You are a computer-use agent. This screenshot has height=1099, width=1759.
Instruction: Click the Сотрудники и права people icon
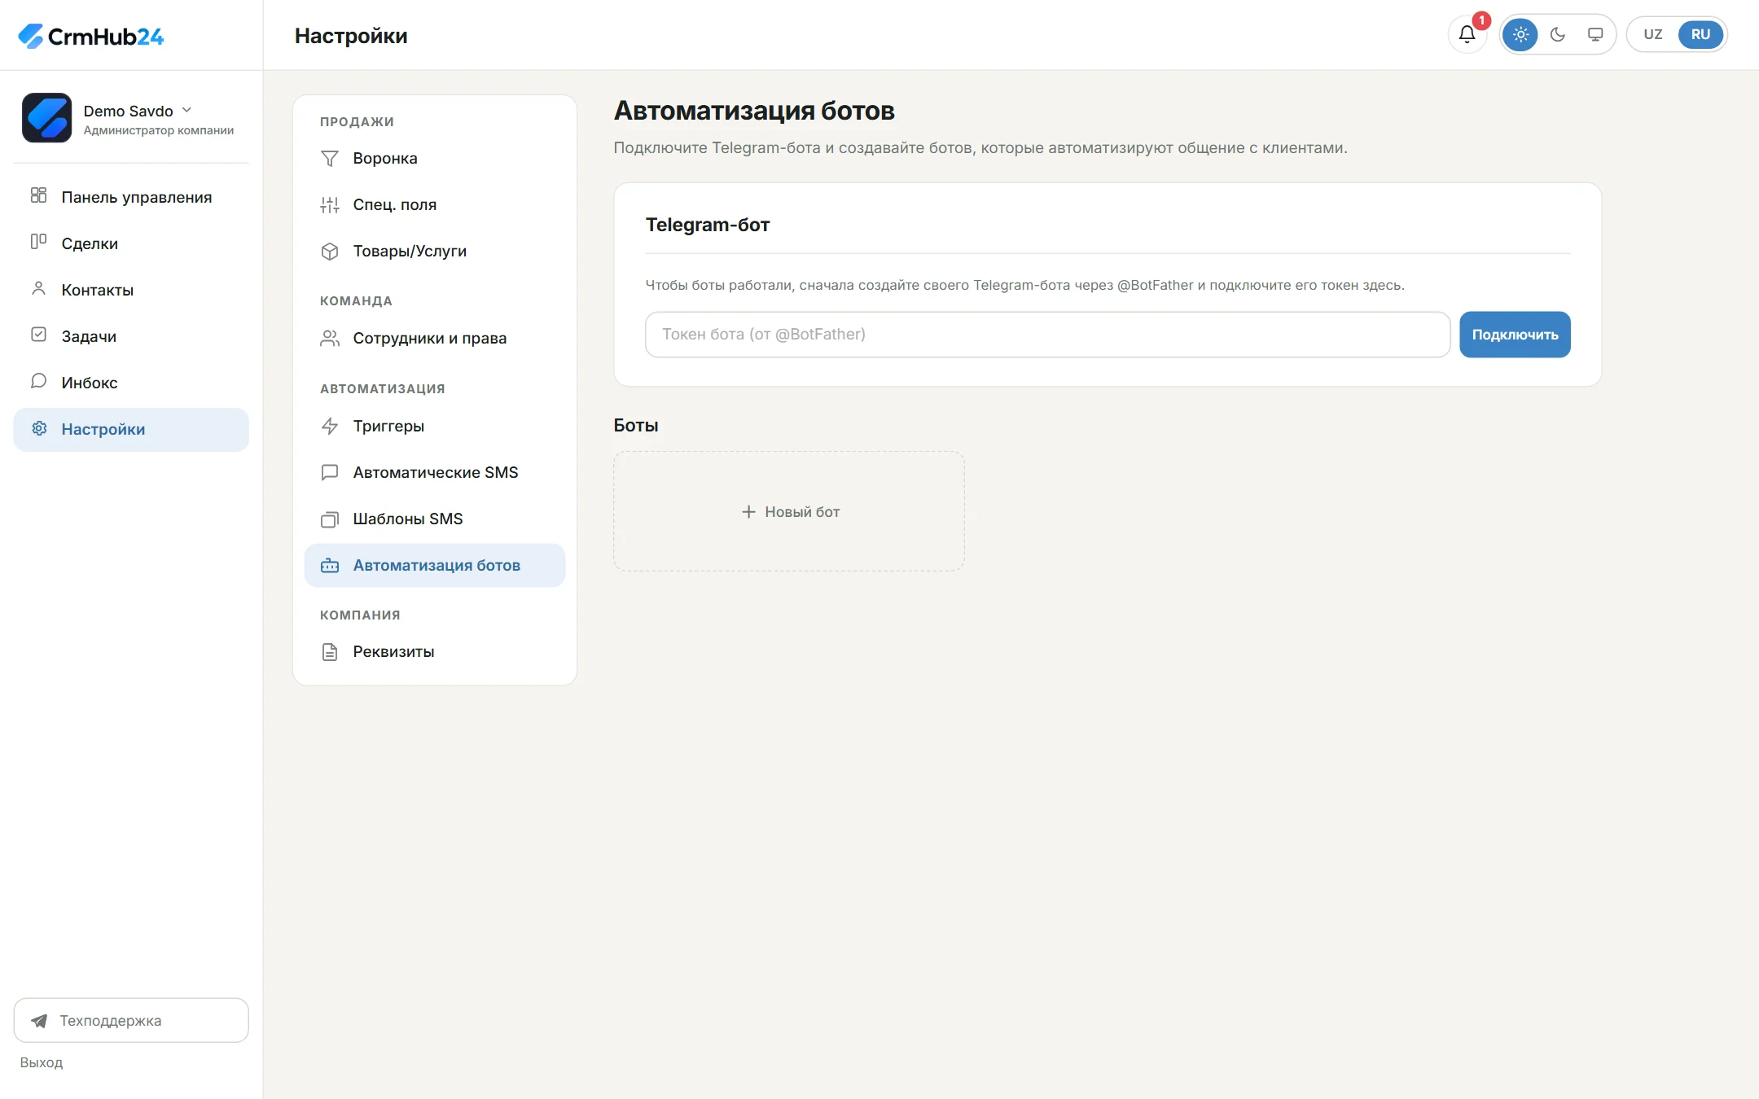pos(330,338)
